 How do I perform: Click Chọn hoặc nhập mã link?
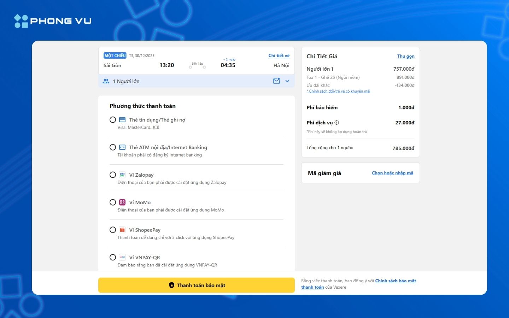tap(392, 173)
